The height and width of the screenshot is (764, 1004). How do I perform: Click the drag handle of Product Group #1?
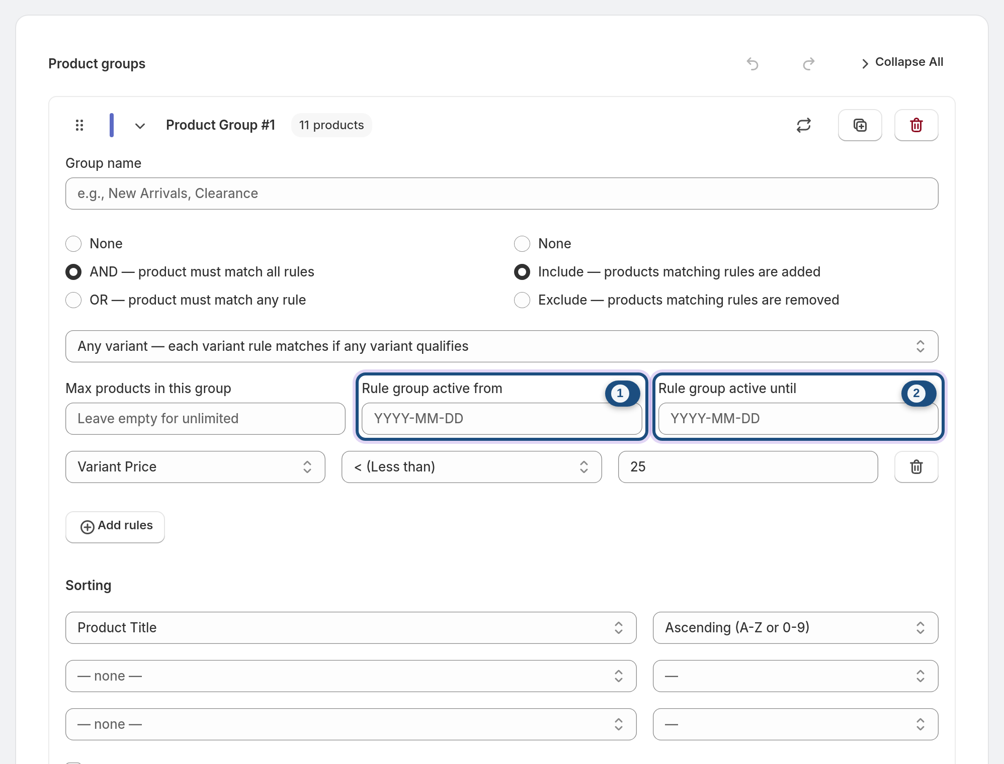click(79, 125)
